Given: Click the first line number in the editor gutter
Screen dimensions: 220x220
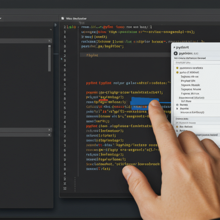Looking at the screenshot, I should point(65,27).
